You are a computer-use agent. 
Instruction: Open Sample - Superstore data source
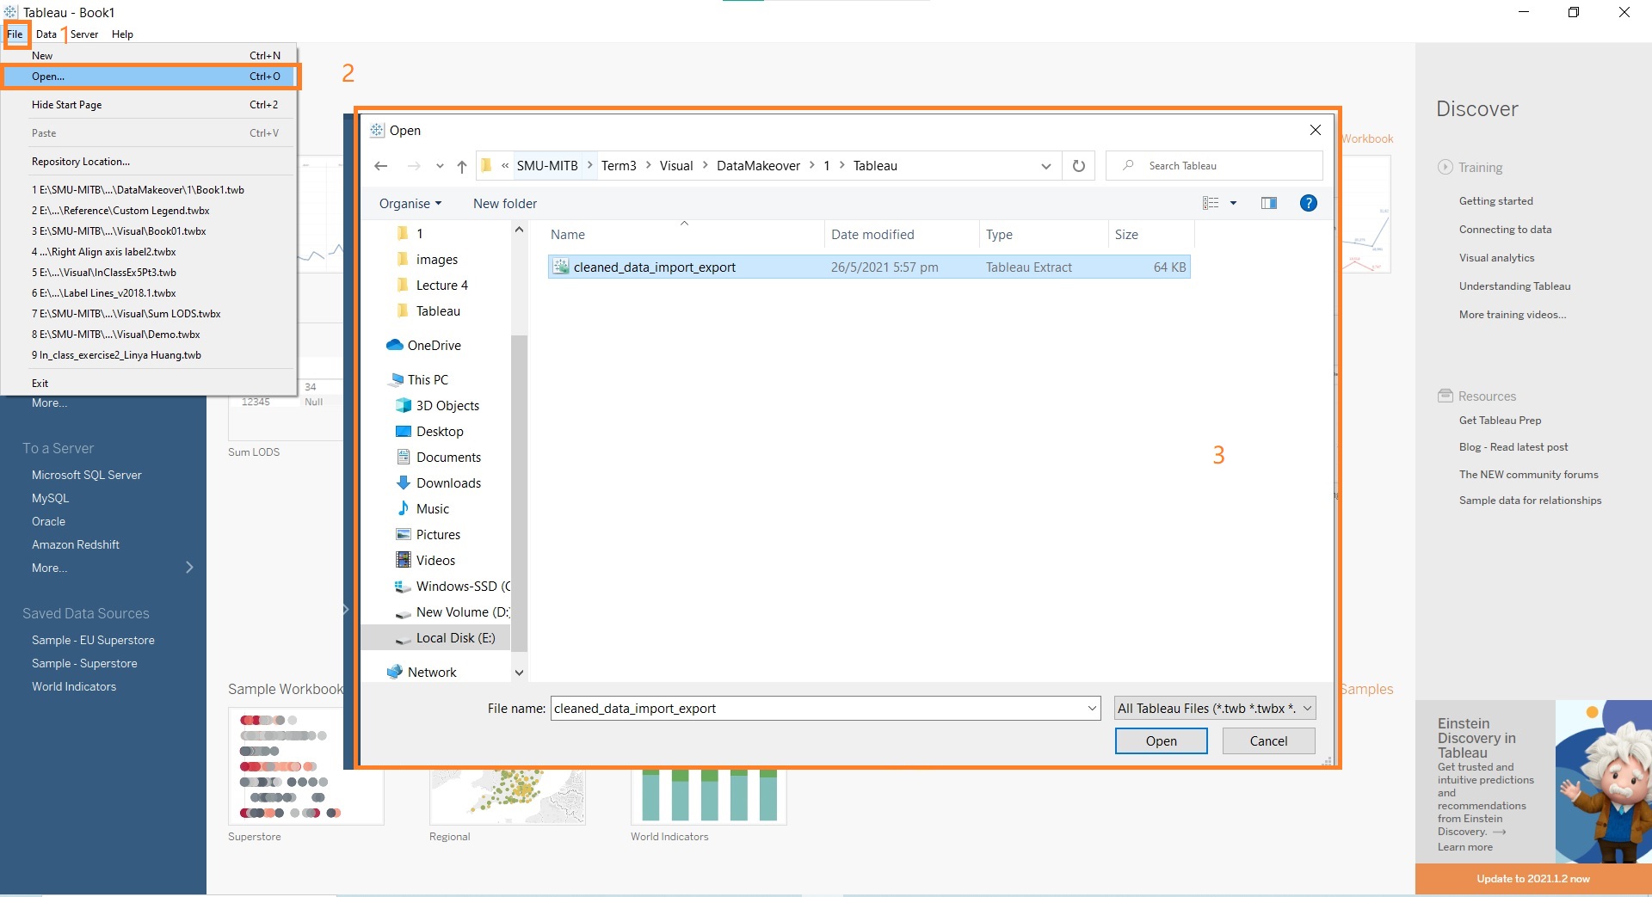(x=84, y=663)
